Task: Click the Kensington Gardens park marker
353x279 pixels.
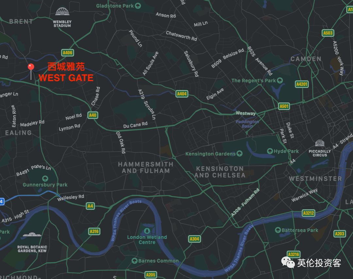Action: coord(240,154)
